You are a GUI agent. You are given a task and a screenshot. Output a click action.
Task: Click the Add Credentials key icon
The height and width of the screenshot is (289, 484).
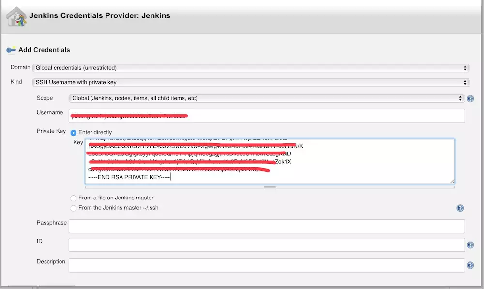pyautogui.click(x=11, y=50)
